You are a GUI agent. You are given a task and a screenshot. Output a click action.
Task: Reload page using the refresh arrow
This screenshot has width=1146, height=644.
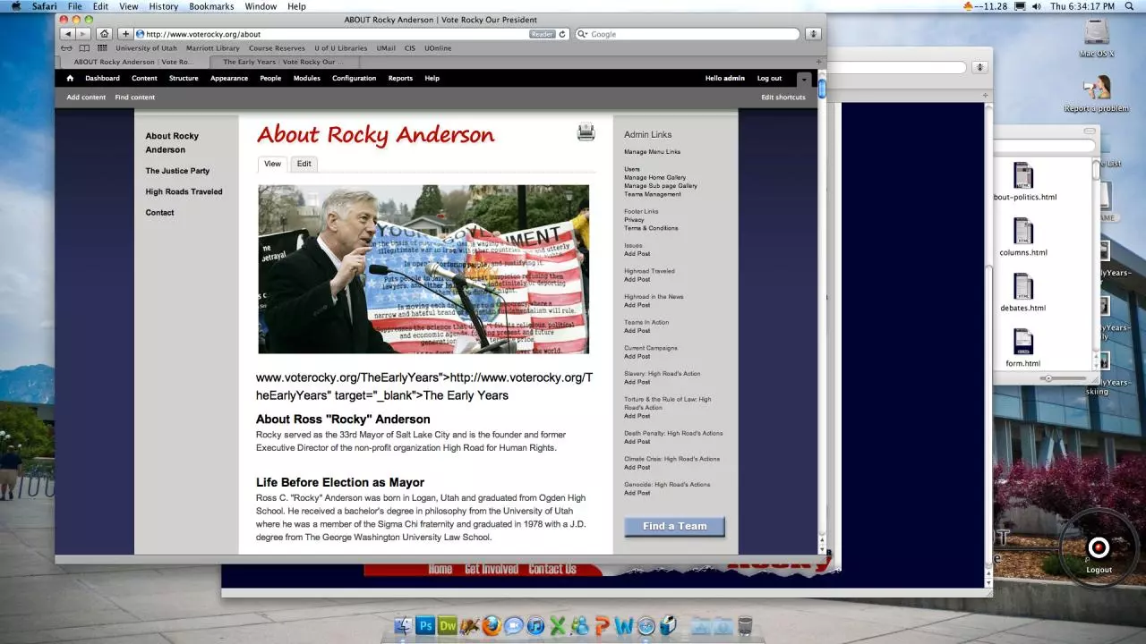pyautogui.click(x=562, y=34)
